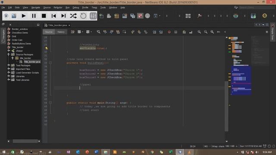Click editor zoom out magnifier icon
The image size is (276, 155).
206,32
